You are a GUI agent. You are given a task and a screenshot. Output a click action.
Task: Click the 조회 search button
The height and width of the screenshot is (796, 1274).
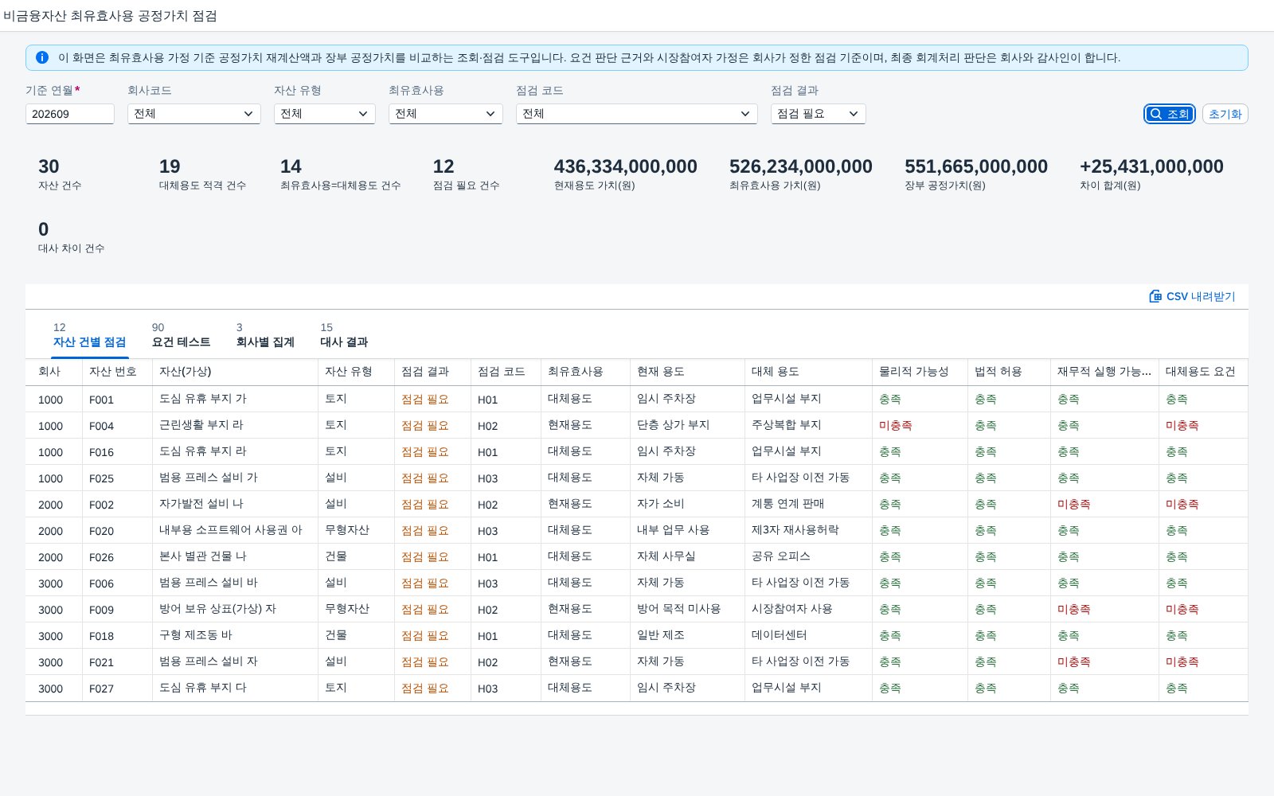pos(1170,114)
